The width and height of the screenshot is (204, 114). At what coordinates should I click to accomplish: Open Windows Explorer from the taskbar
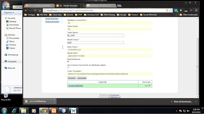24,111
